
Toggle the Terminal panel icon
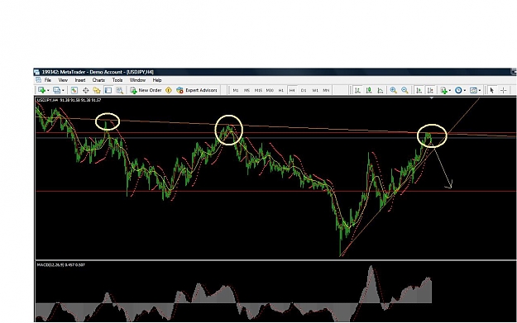(x=108, y=90)
